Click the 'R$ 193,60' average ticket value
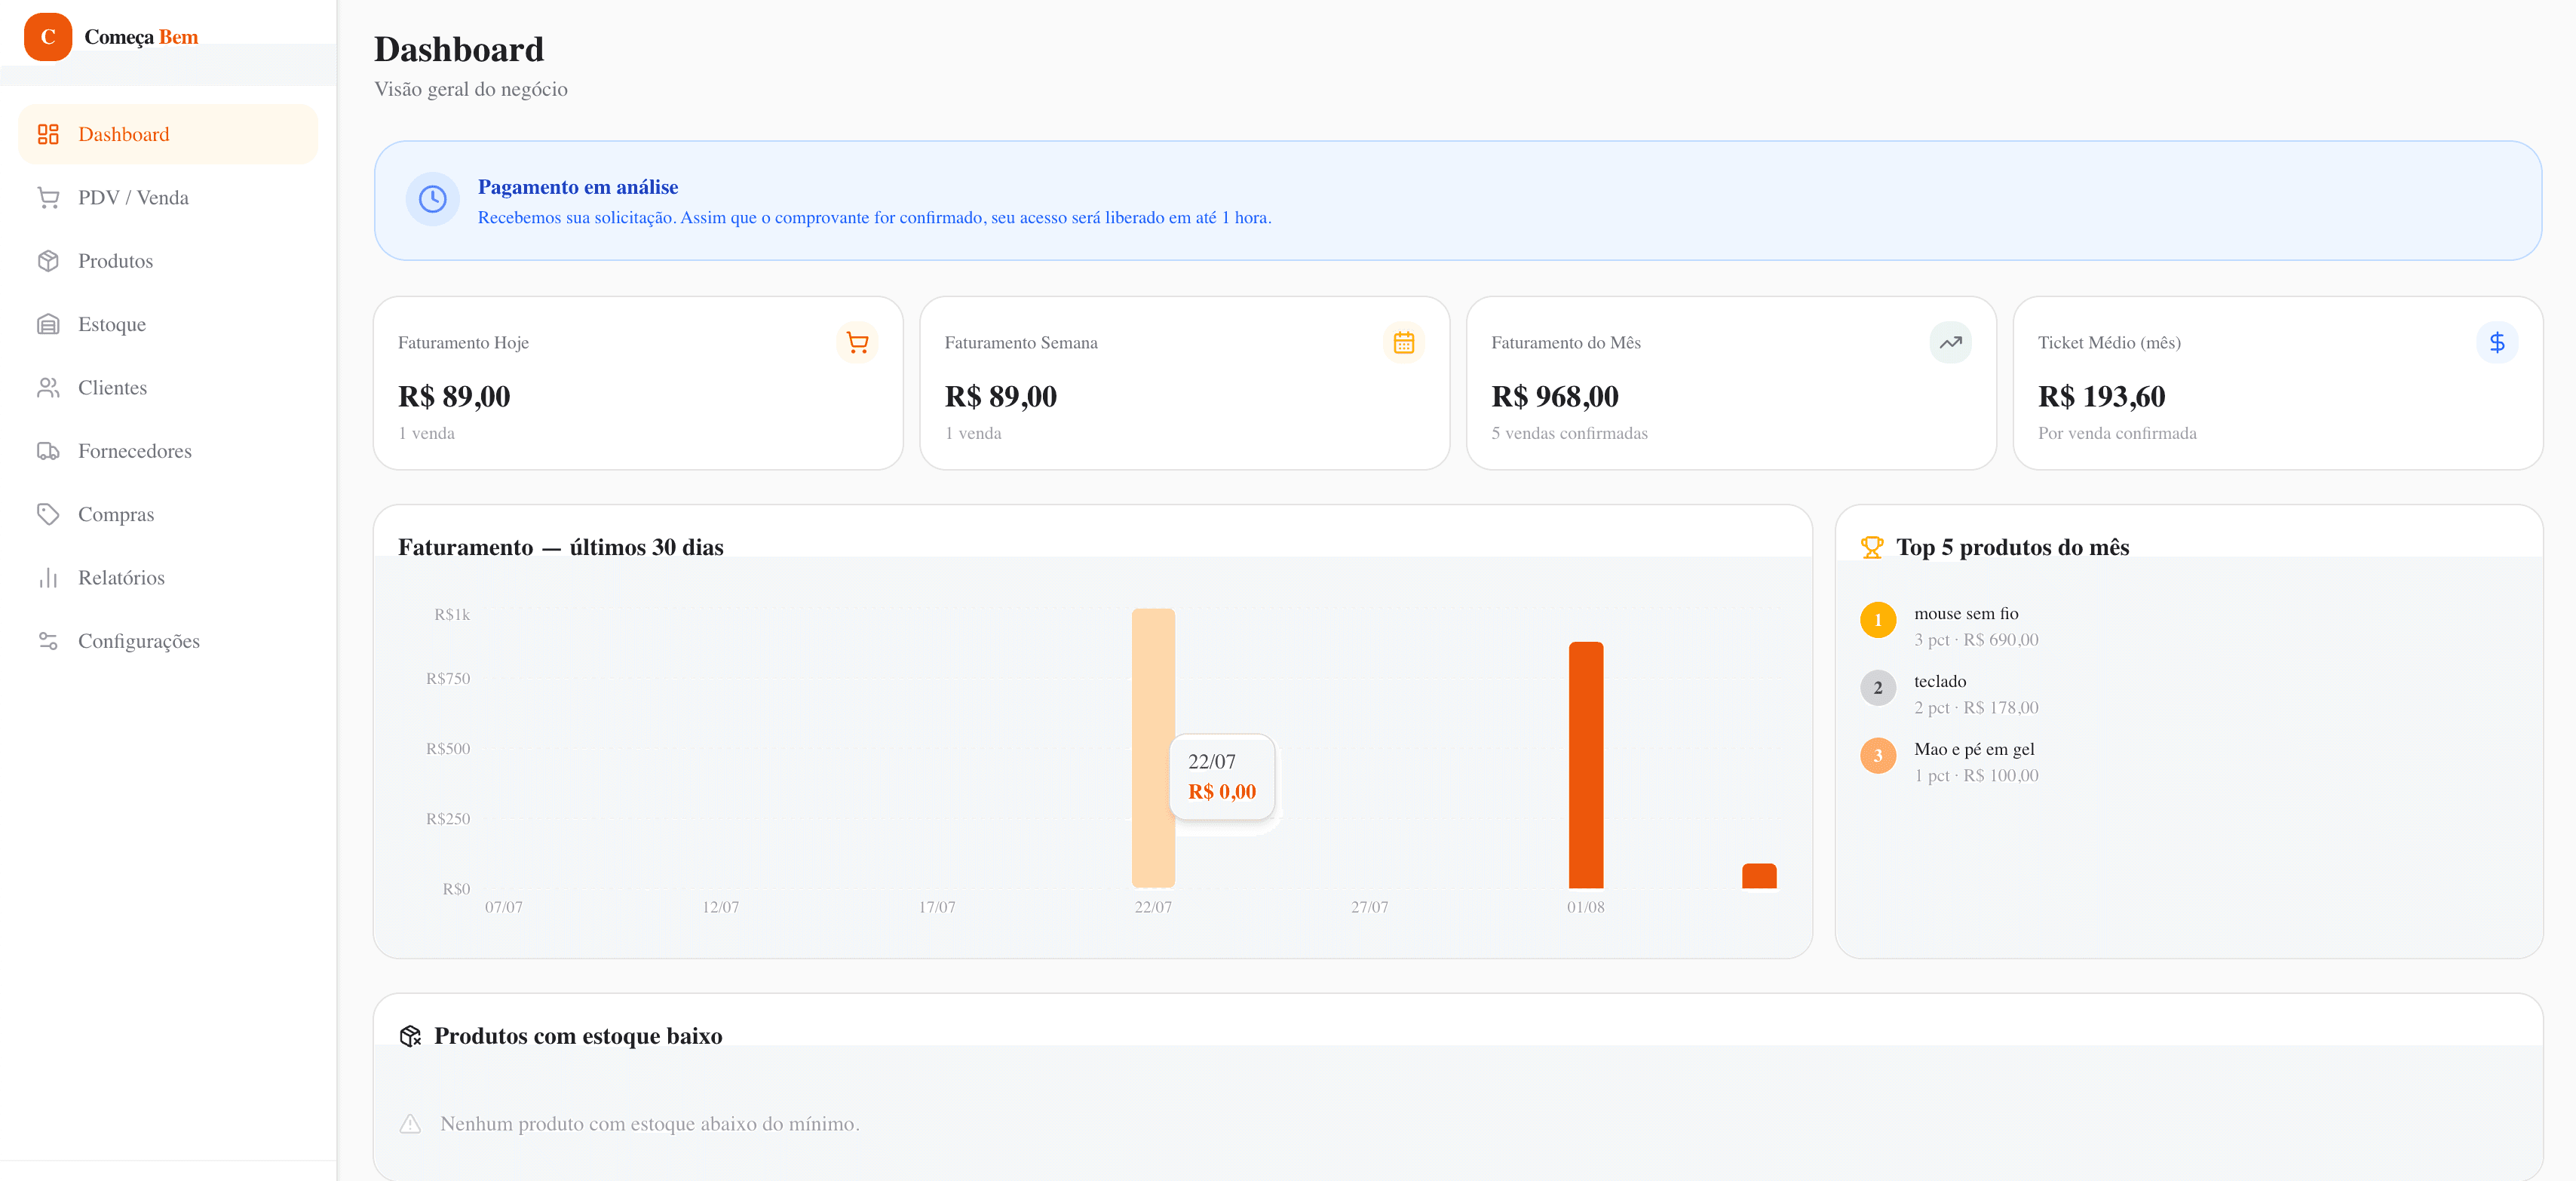2576x1181 pixels. [x=2102, y=397]
